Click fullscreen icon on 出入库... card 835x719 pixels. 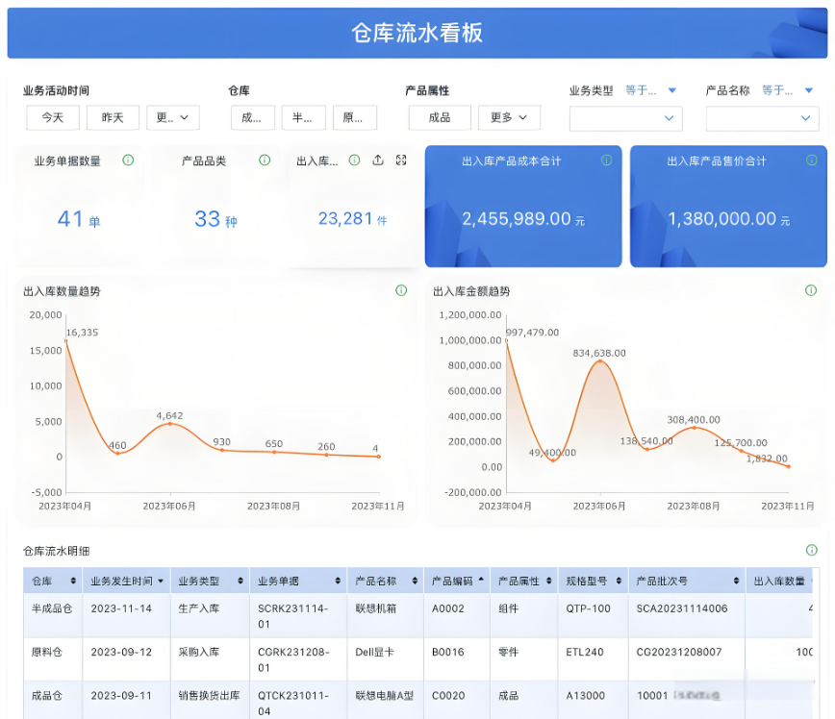coord(401,160)
